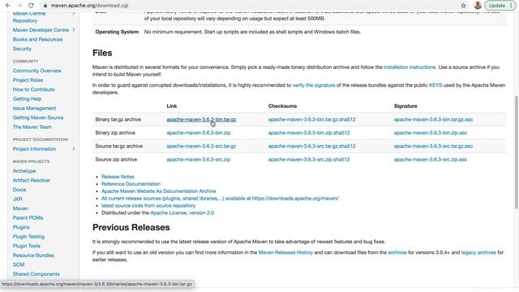Open bin.zip.sha512 checksum link
This screenshot has width=519, height=292.
coord(309,133)
